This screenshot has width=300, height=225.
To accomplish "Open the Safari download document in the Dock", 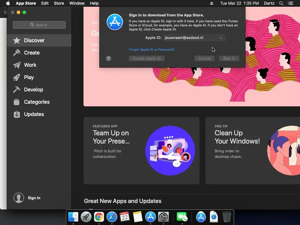I will (x=214, y=217).
